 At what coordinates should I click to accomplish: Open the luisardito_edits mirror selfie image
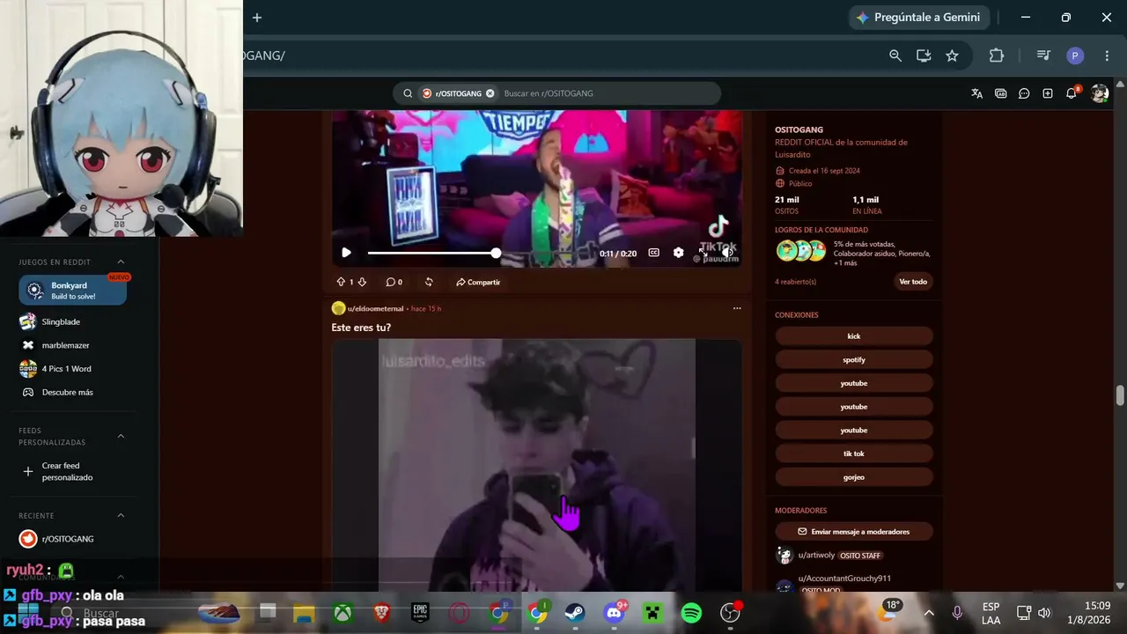click(x=537, y=465)
